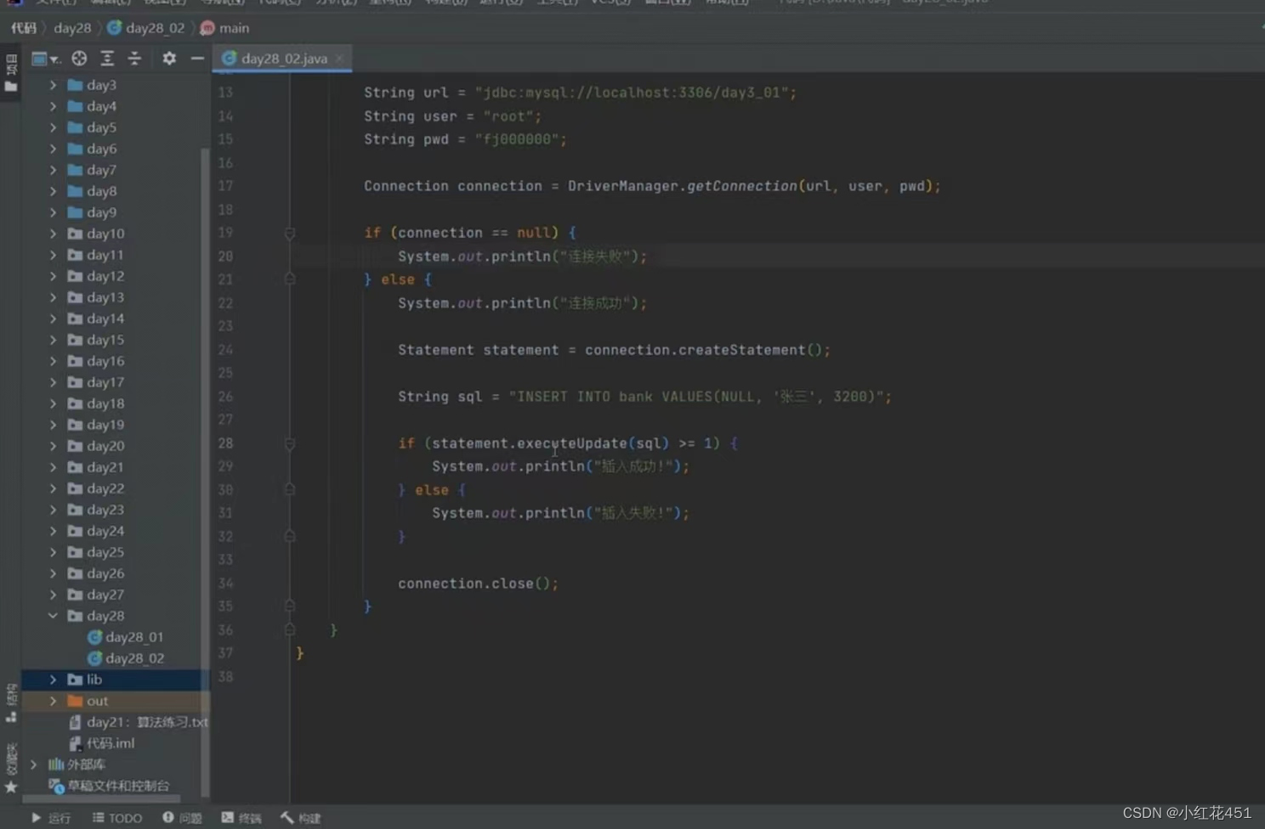Click fold marker on line 32

click(289, 537)
